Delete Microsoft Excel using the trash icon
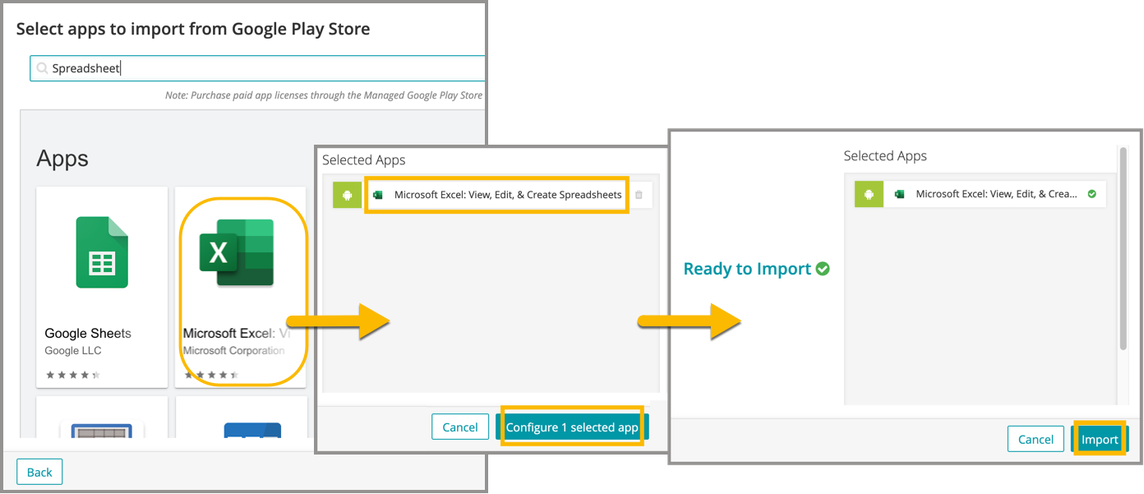The height and width of the screenshot is (494, 1144). pyautogui.click(x=639, y=195)
